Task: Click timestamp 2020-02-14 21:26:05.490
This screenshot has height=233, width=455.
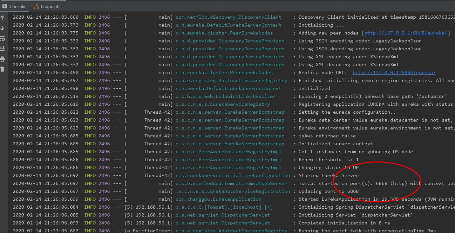Action: 45,72
